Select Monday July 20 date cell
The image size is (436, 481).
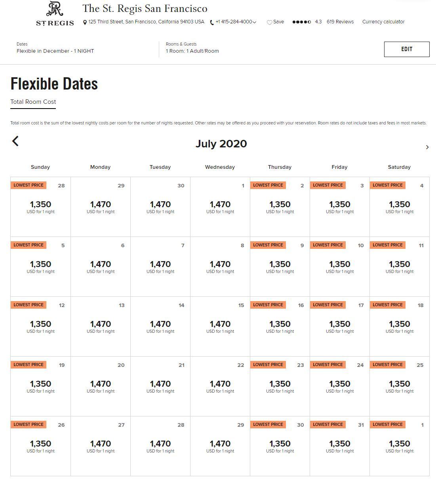pyautogui.click(x=101, y=386)
